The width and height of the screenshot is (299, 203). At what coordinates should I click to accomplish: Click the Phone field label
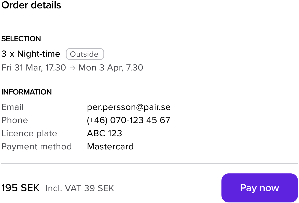click(x=15, y=120)
